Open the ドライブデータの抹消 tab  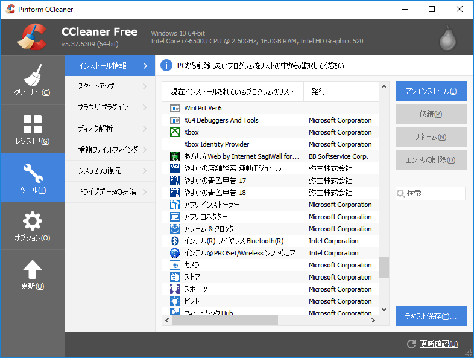point(110,192)
